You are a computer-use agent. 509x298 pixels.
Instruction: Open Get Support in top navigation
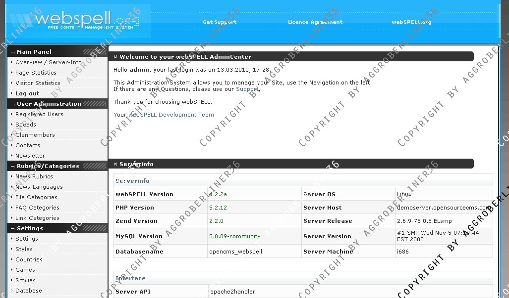tap(220, 22)
